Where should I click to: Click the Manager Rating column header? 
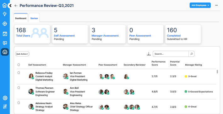pos(193,65)
